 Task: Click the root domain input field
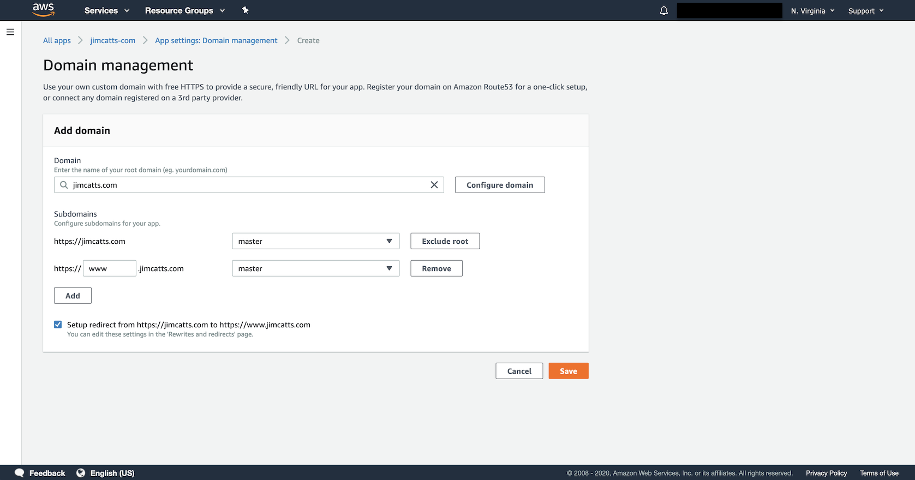[249, 185]
